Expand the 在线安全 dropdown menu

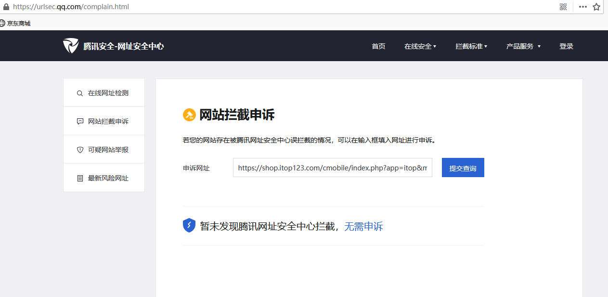pos(420,46)
